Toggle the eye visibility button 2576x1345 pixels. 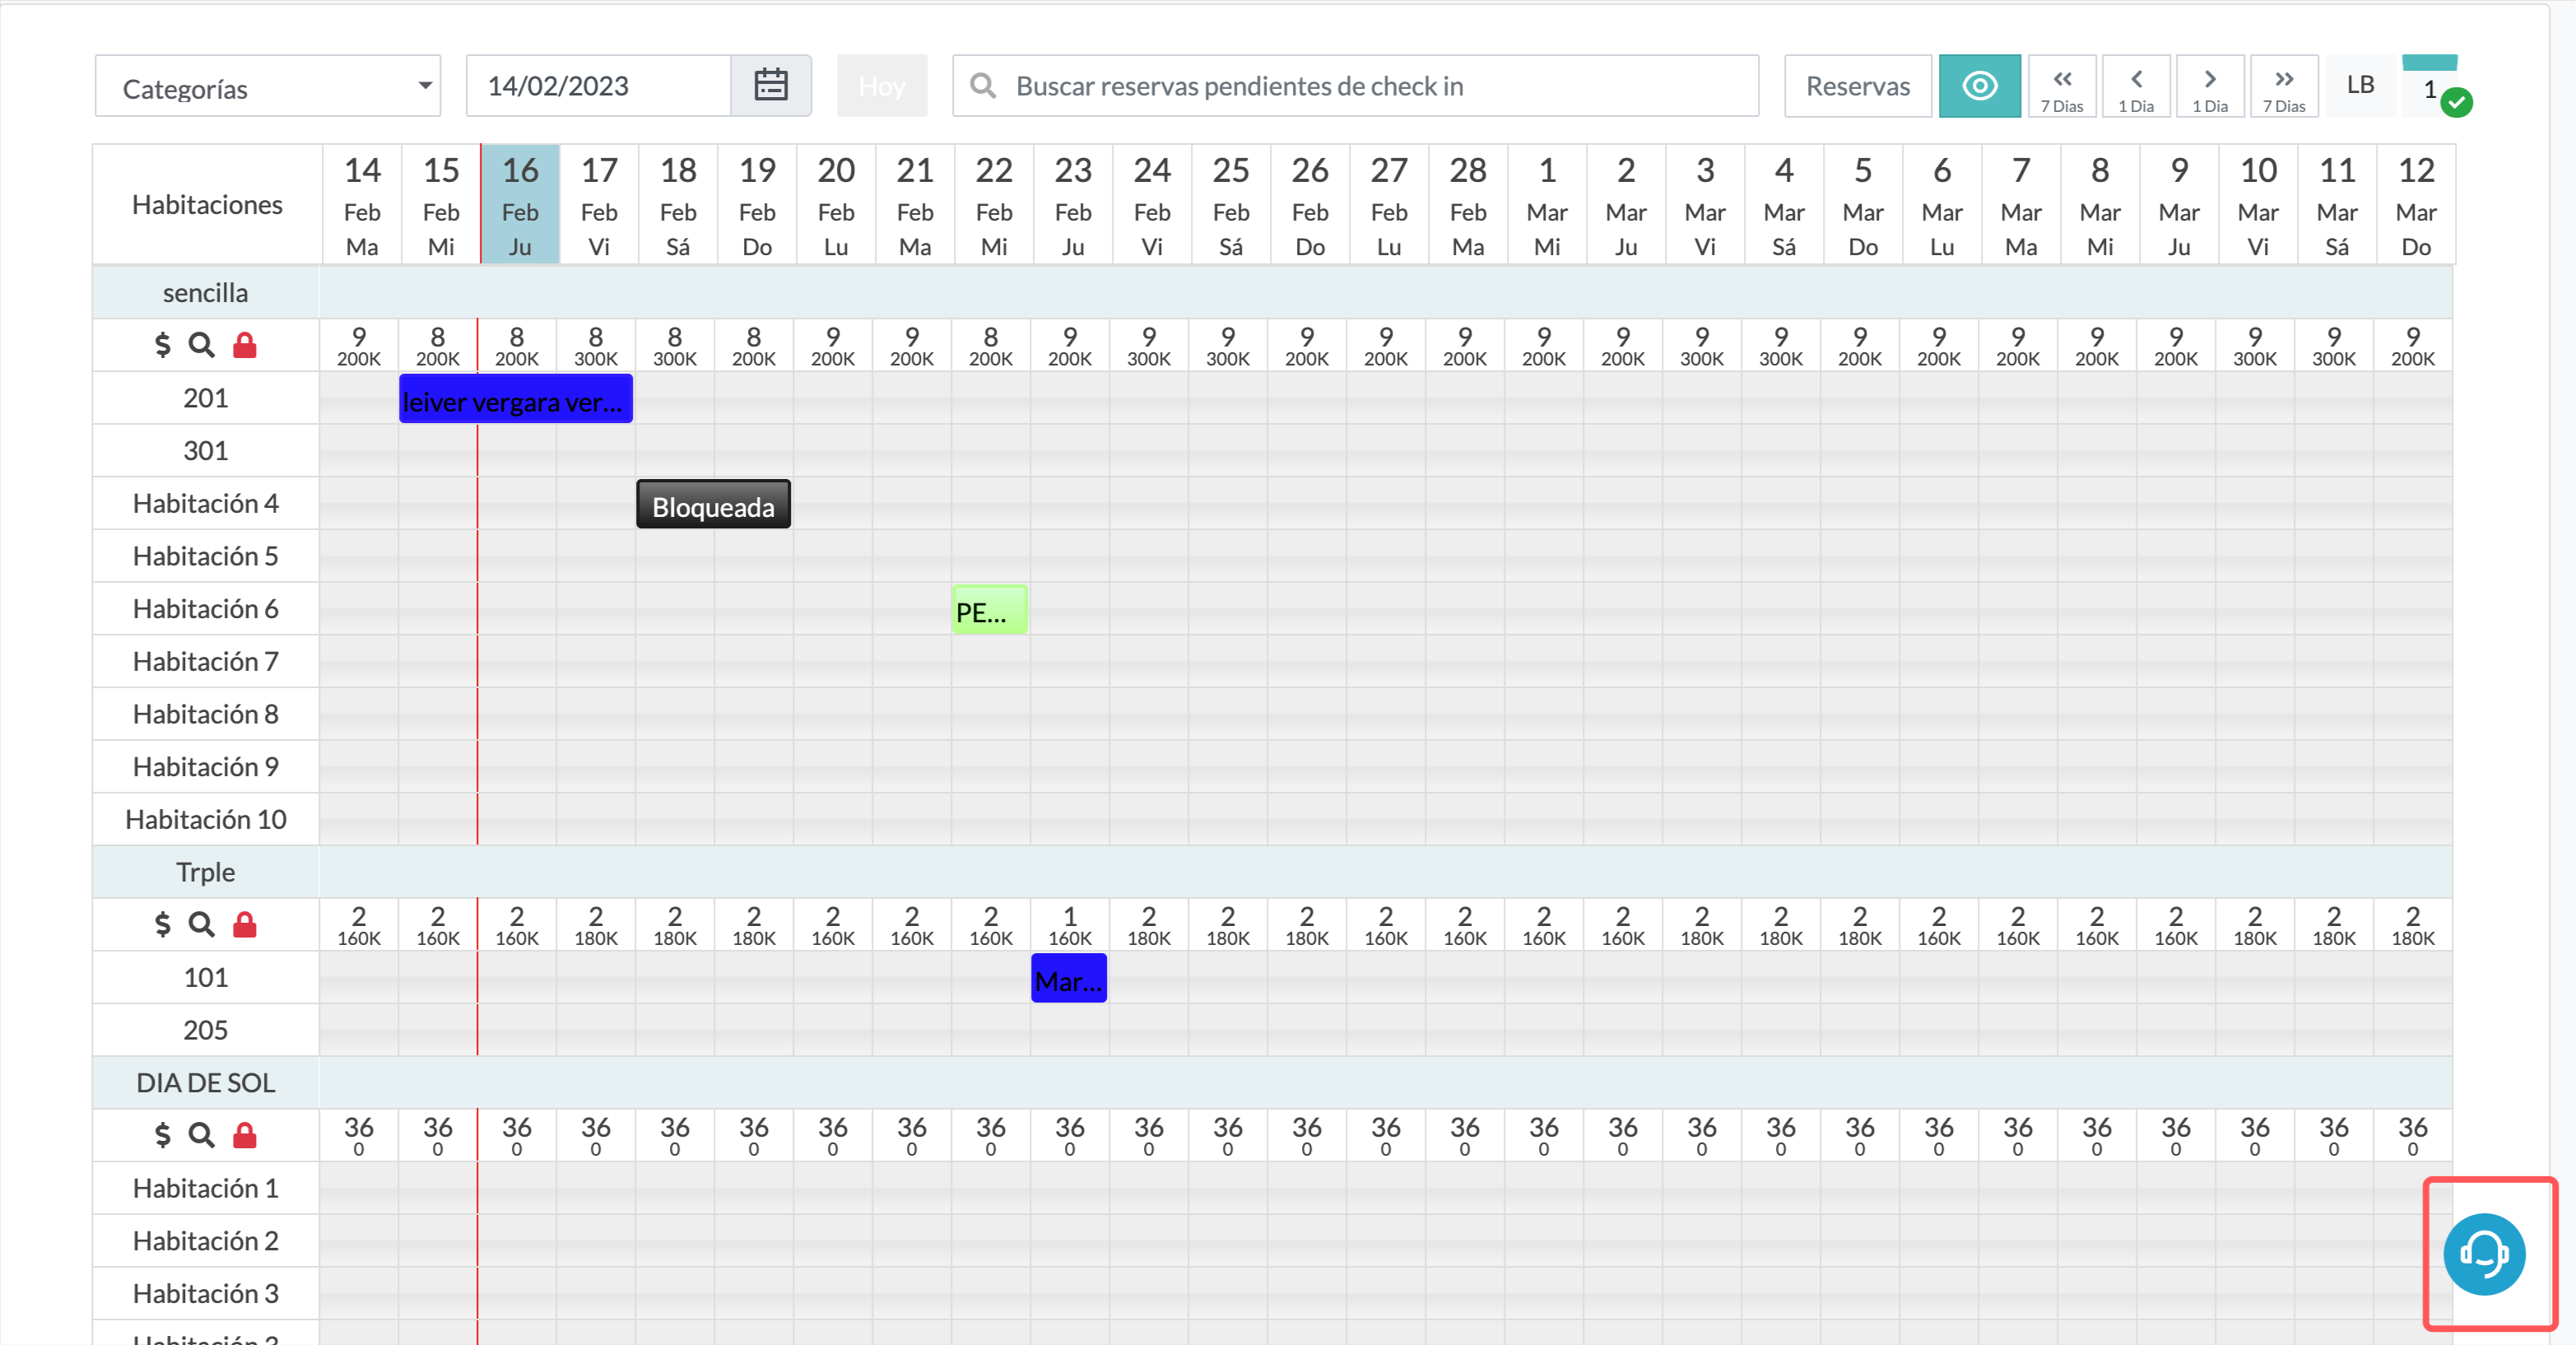[1980, 86]
